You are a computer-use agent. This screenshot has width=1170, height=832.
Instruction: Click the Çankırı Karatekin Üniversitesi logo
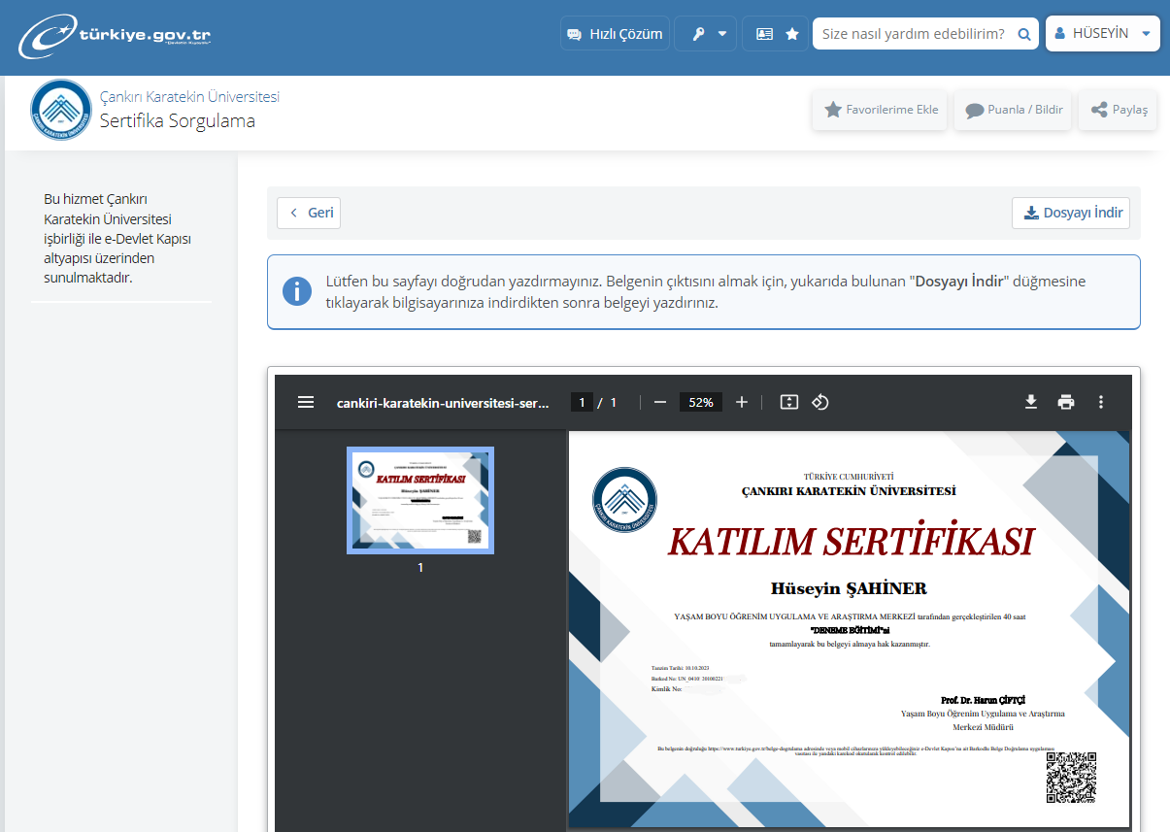[x=61, y=110]
